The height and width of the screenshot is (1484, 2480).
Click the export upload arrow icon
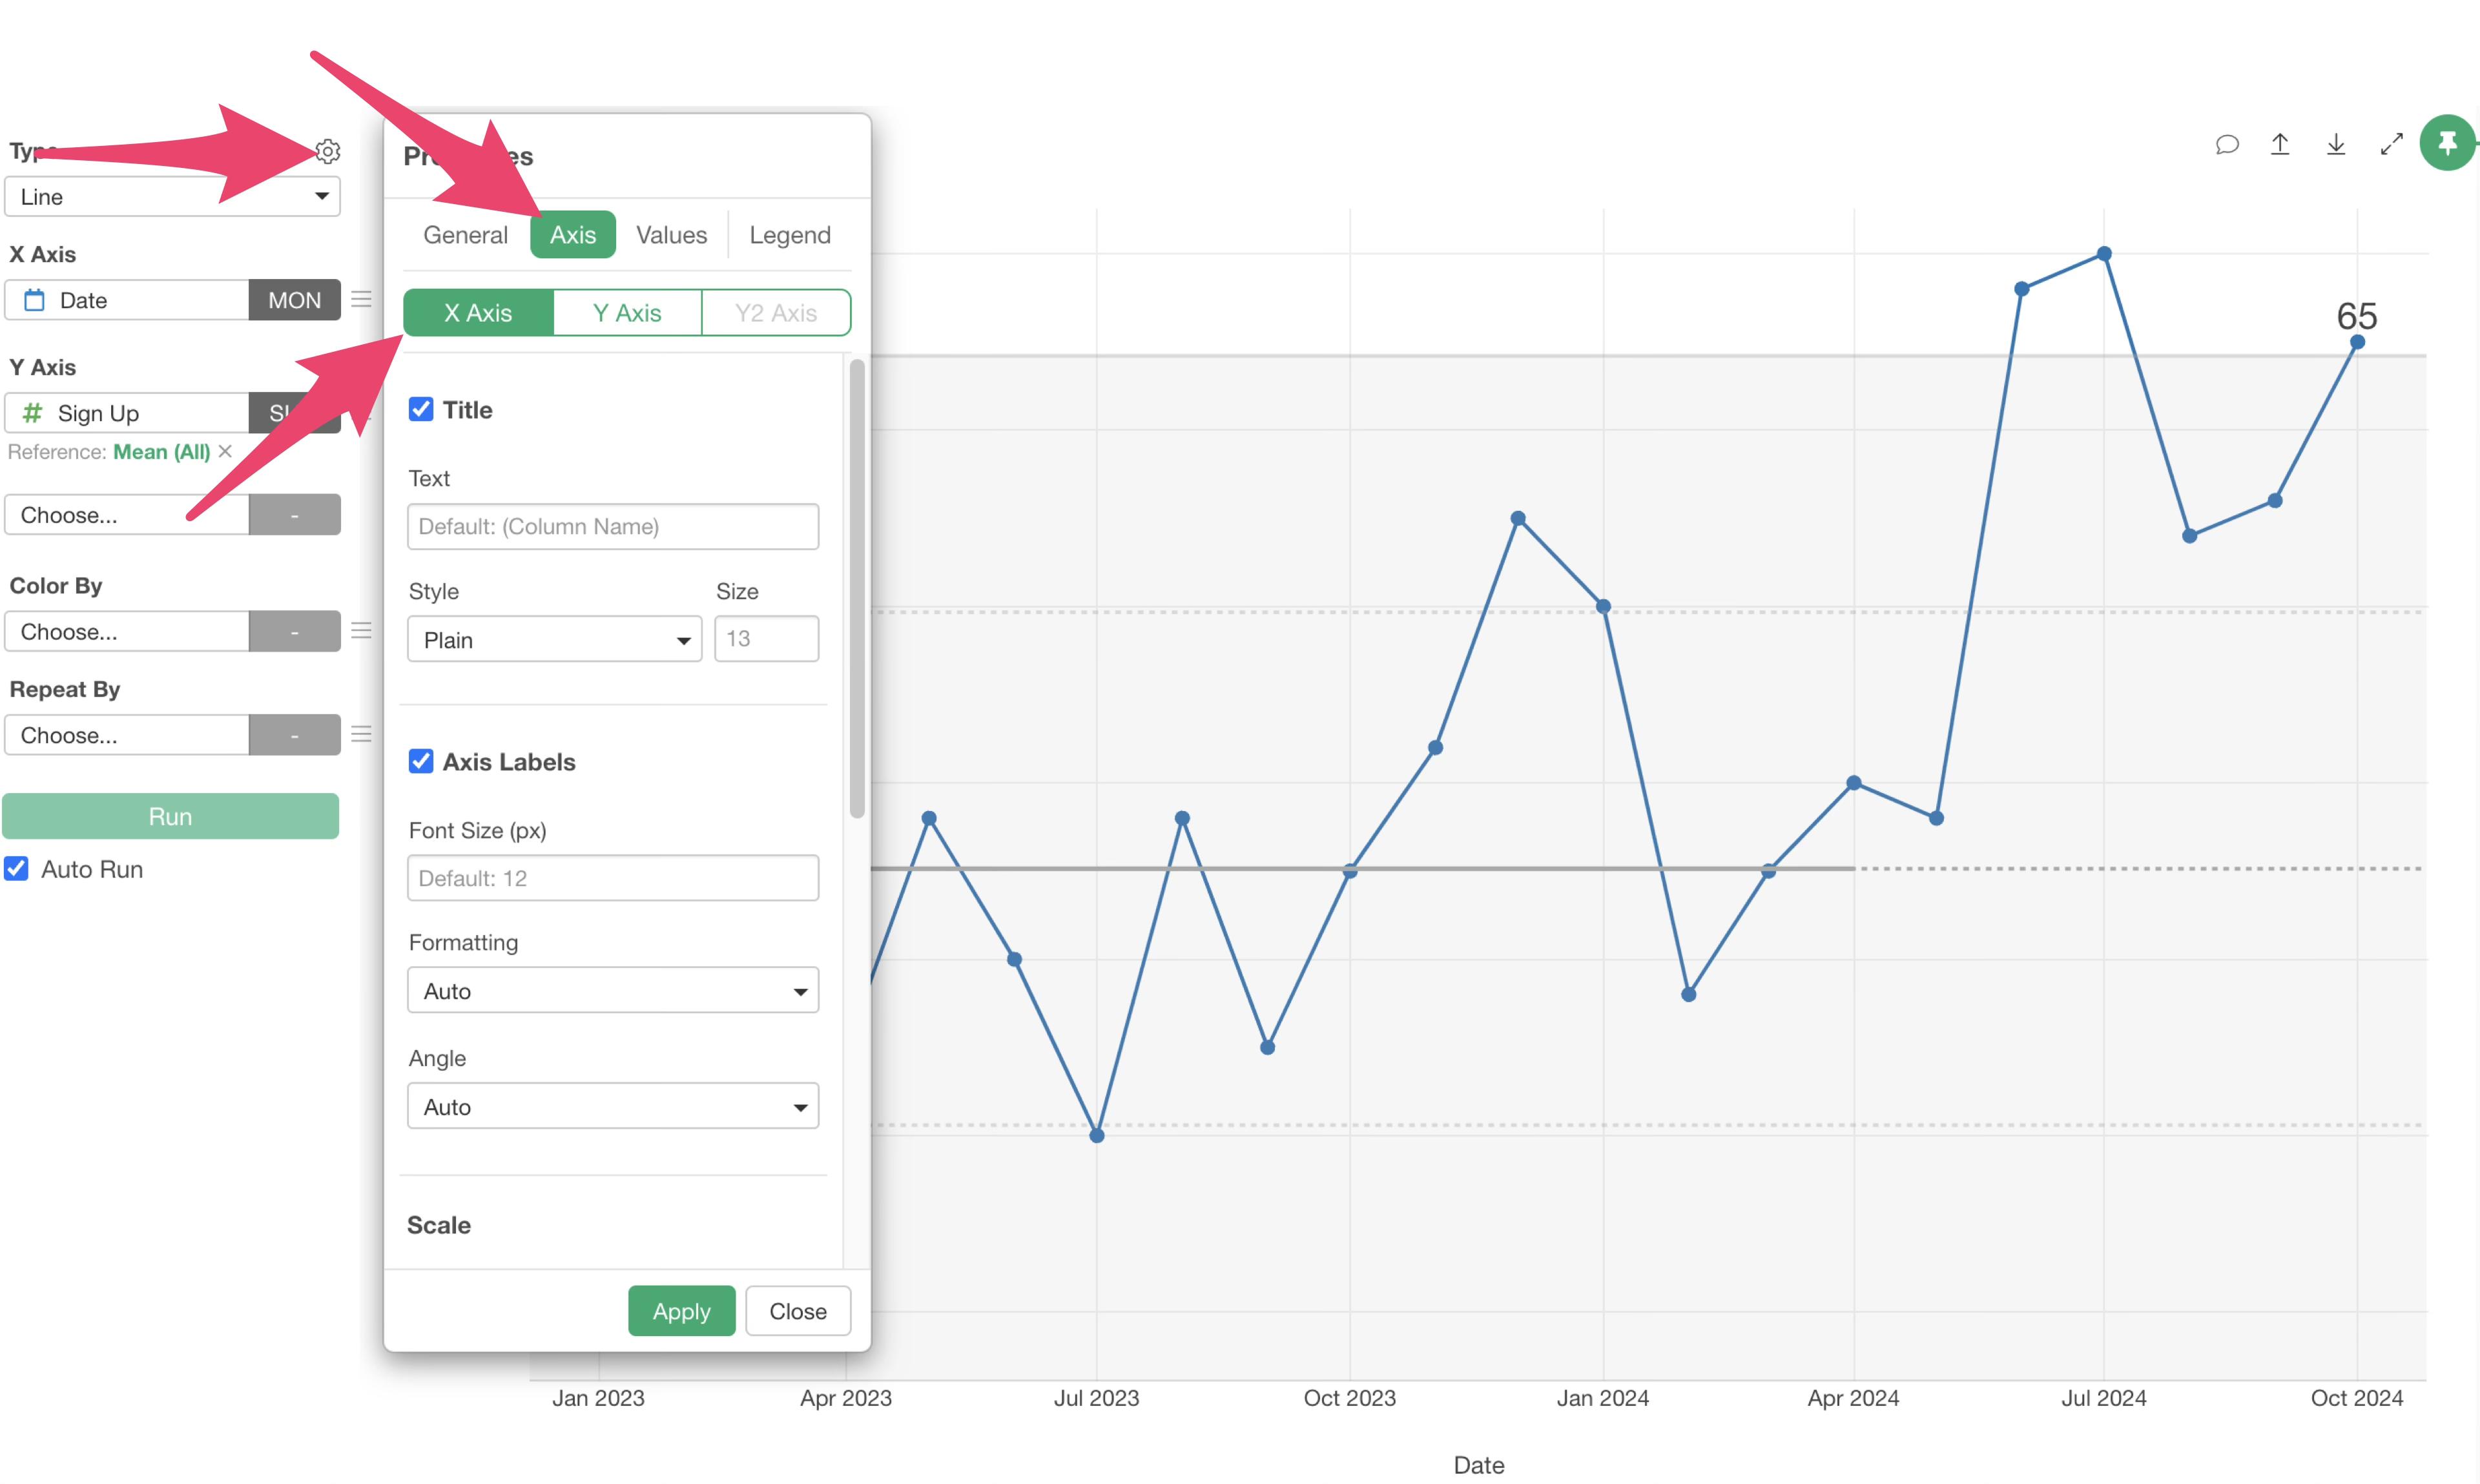click(2280, 145)
